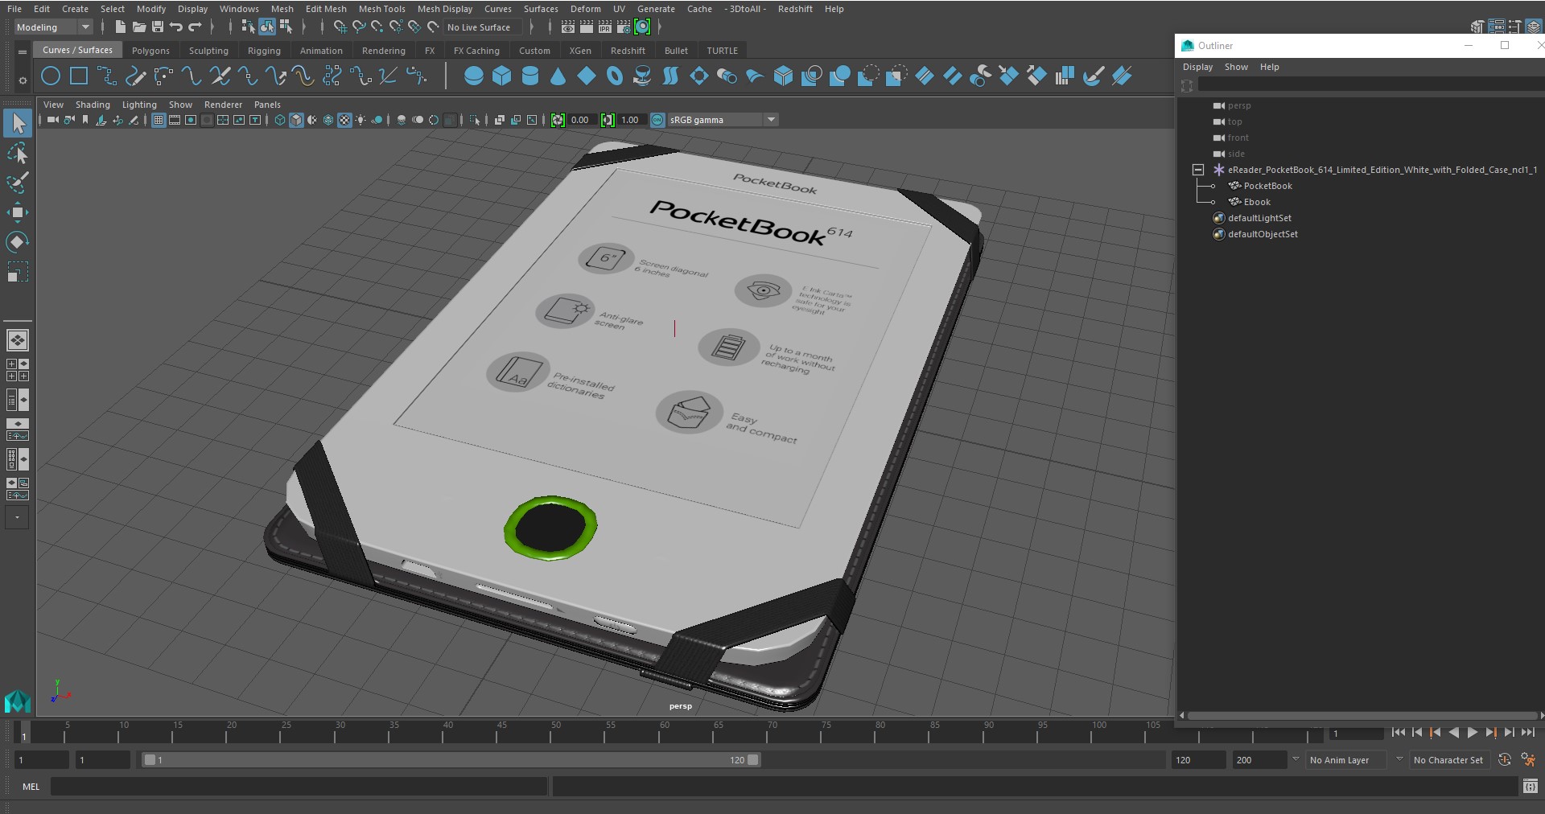
Task: Click the Redo arrow icon
Action: (196, 27)
